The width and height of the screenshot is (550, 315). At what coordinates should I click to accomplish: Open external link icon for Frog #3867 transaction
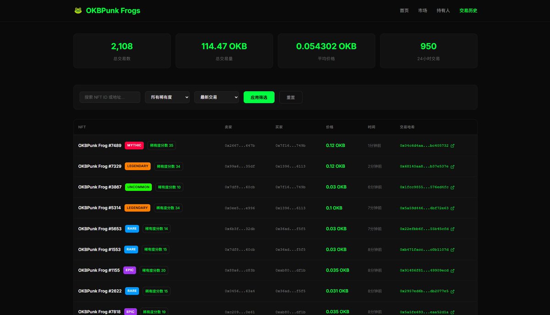pos(452,187)
